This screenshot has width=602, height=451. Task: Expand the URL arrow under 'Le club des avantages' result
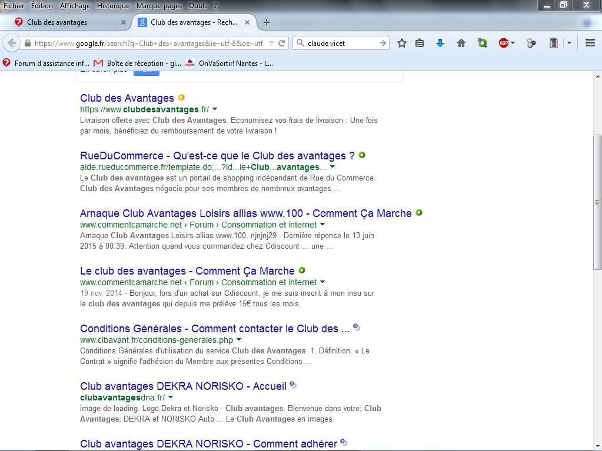click(x=322, y=282)
